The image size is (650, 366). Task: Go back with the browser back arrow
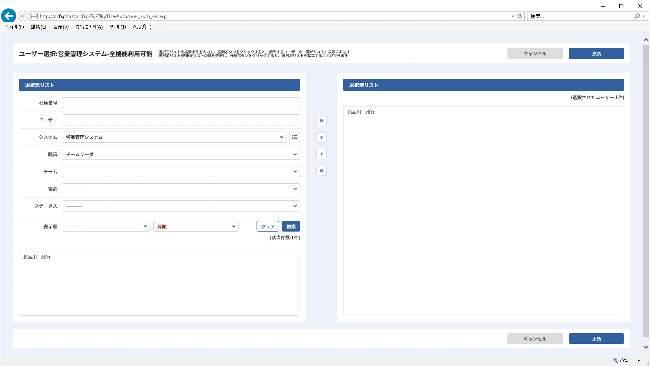[9, 16]
